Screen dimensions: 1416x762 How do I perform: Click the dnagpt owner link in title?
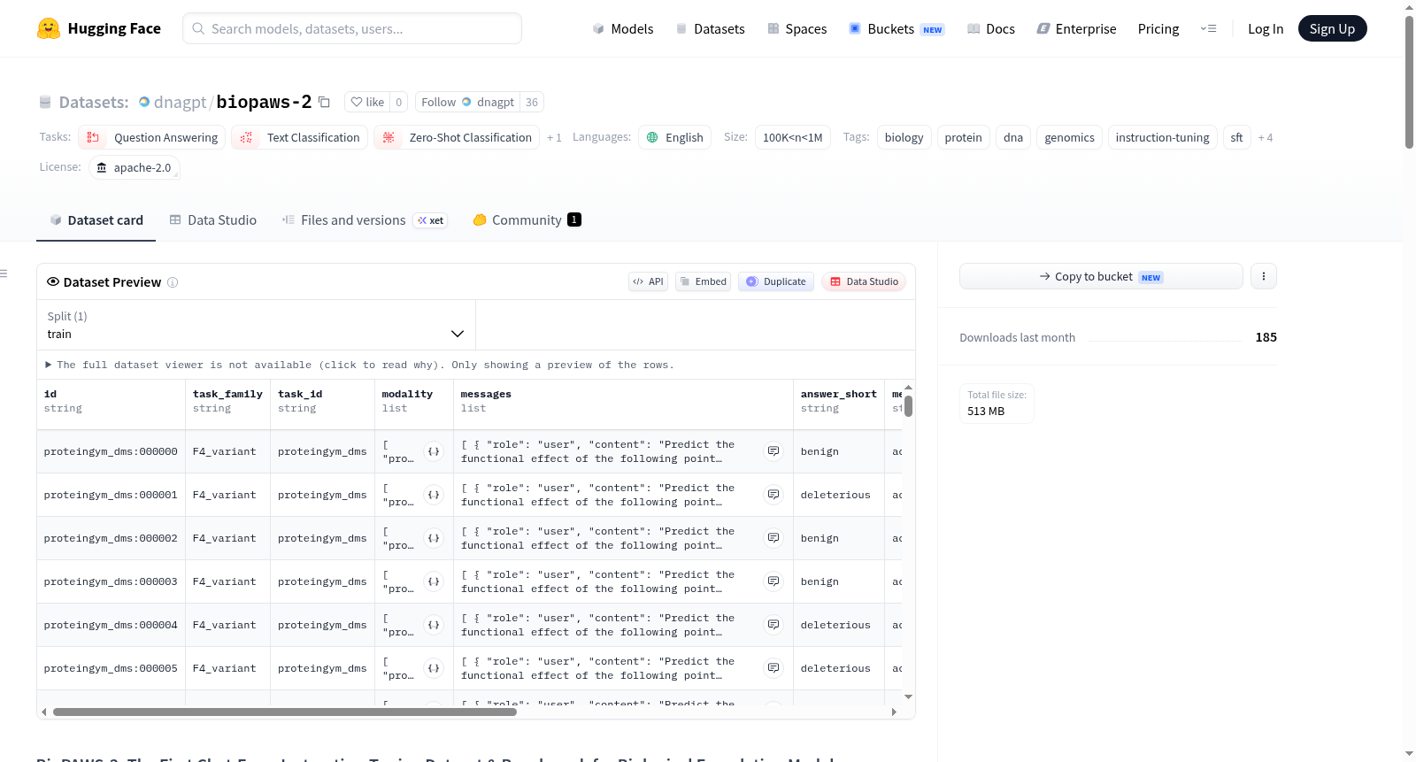tap(180, 102)
